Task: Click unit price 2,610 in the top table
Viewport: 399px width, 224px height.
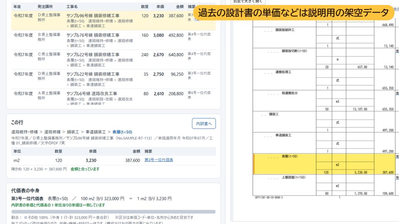Action: pyautogui.click(x=158, y=94)
